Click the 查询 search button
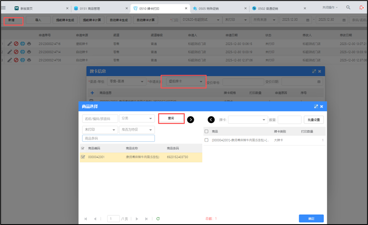368x225 pixels. tap(171, 119)
